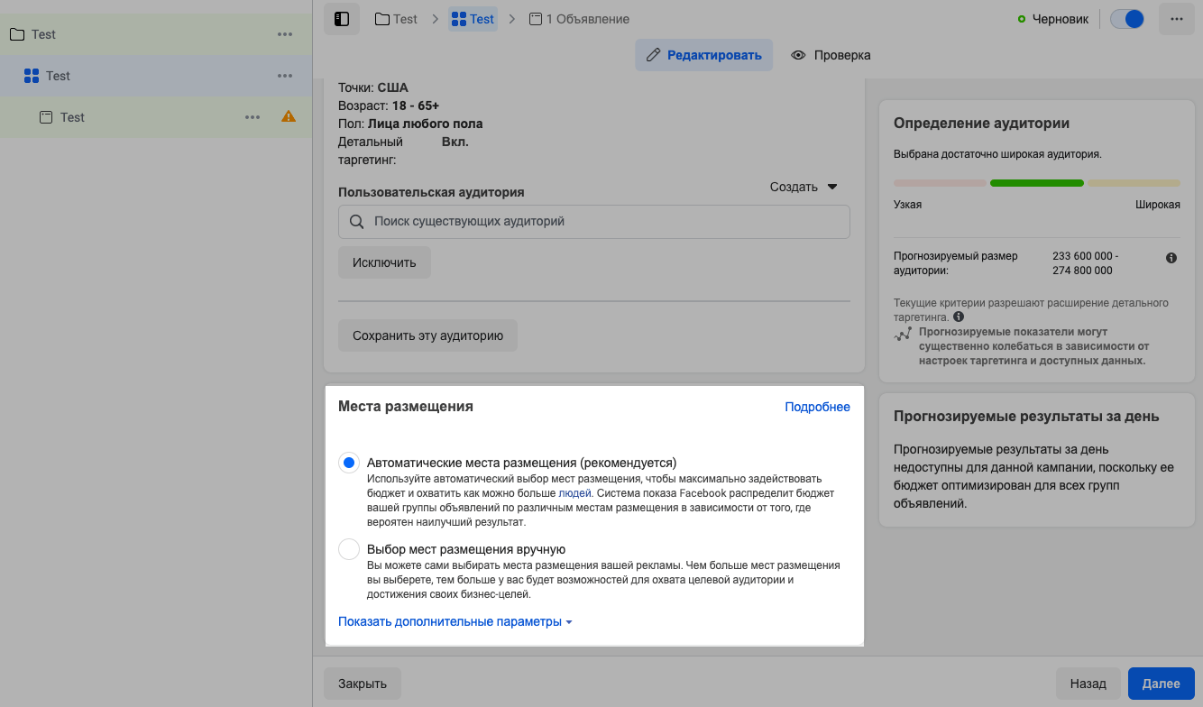
Task: Toggle the sidebar panel icon
Action: pos(342,19)
